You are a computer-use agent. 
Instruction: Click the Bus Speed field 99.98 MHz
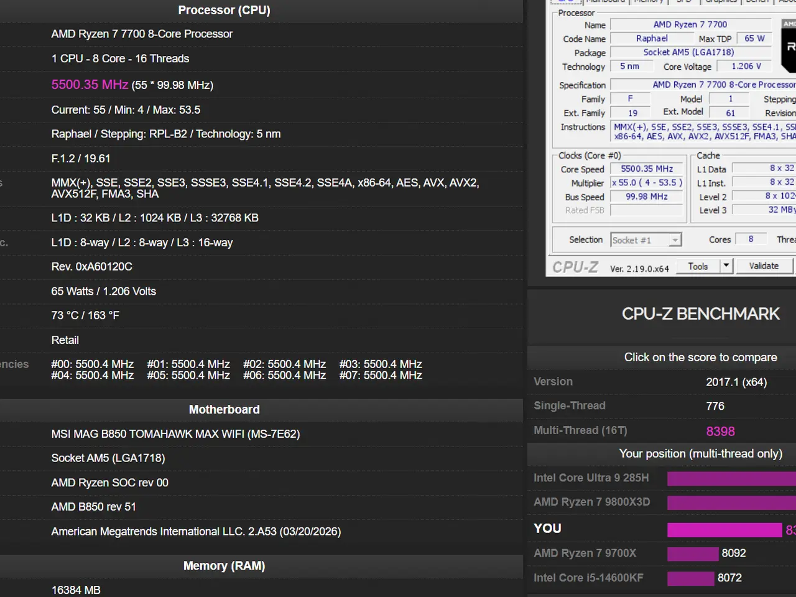tap(647, 197)
